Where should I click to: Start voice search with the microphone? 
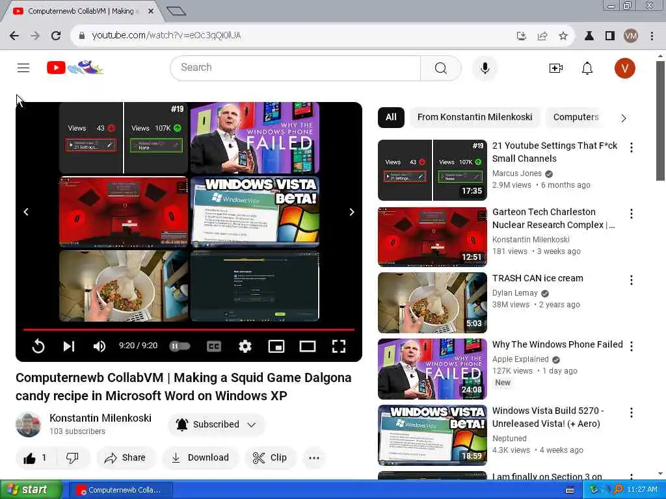tap(485, 68)
